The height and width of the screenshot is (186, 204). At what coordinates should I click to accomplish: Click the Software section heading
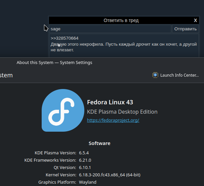(x=99, y=143)
